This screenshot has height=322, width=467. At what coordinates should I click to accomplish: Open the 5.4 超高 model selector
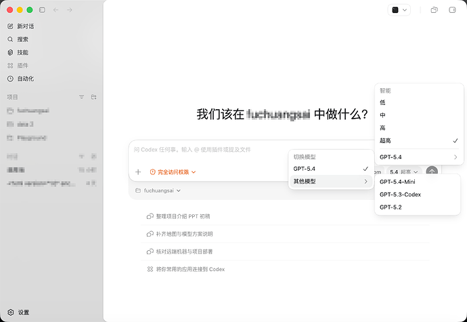[404, 172]
